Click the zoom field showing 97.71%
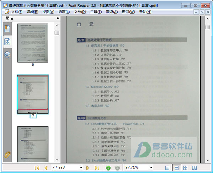Screen dimensions: 213x173 click(x=137, y=167)
